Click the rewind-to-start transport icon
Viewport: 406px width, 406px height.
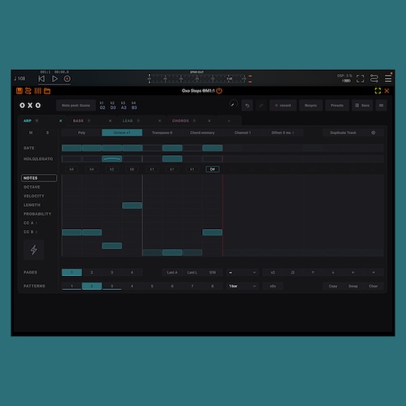point(41,79)
